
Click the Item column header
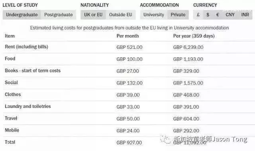[x=10, y=36]
